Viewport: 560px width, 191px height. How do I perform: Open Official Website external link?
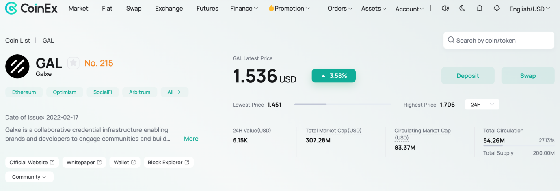[x=32, y=162]
